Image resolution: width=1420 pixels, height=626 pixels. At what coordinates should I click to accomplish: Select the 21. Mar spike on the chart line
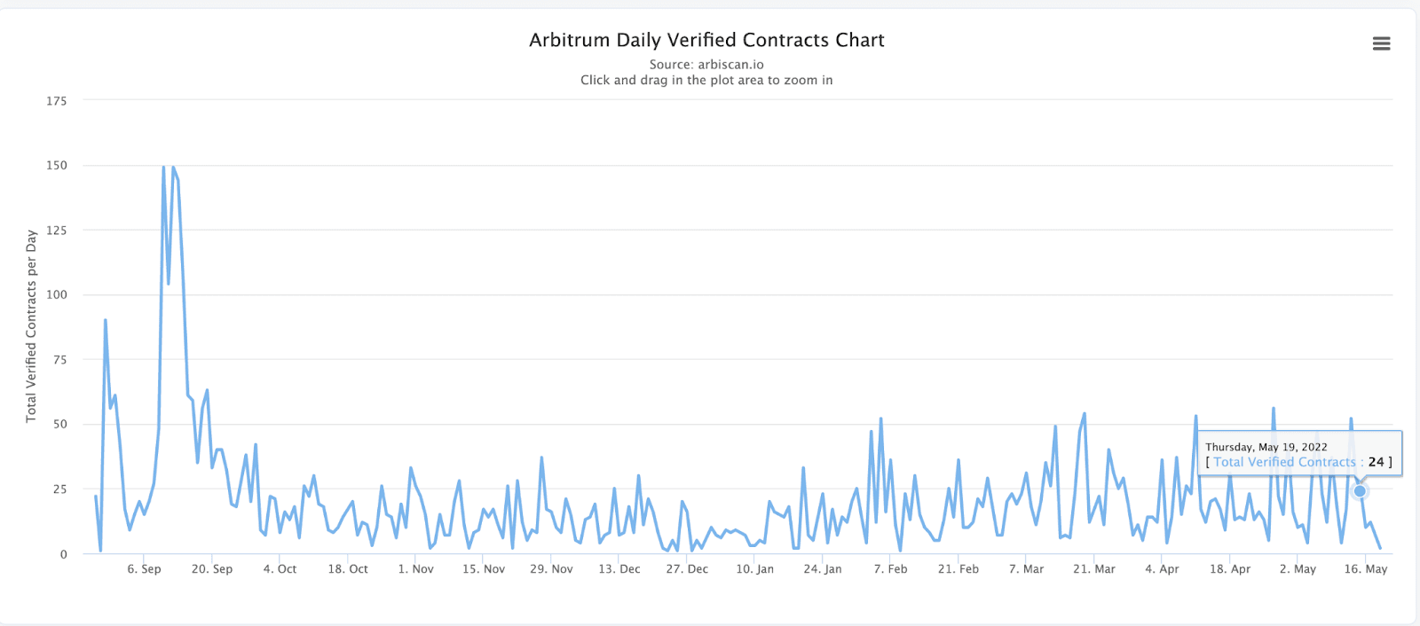(1083, 414)
